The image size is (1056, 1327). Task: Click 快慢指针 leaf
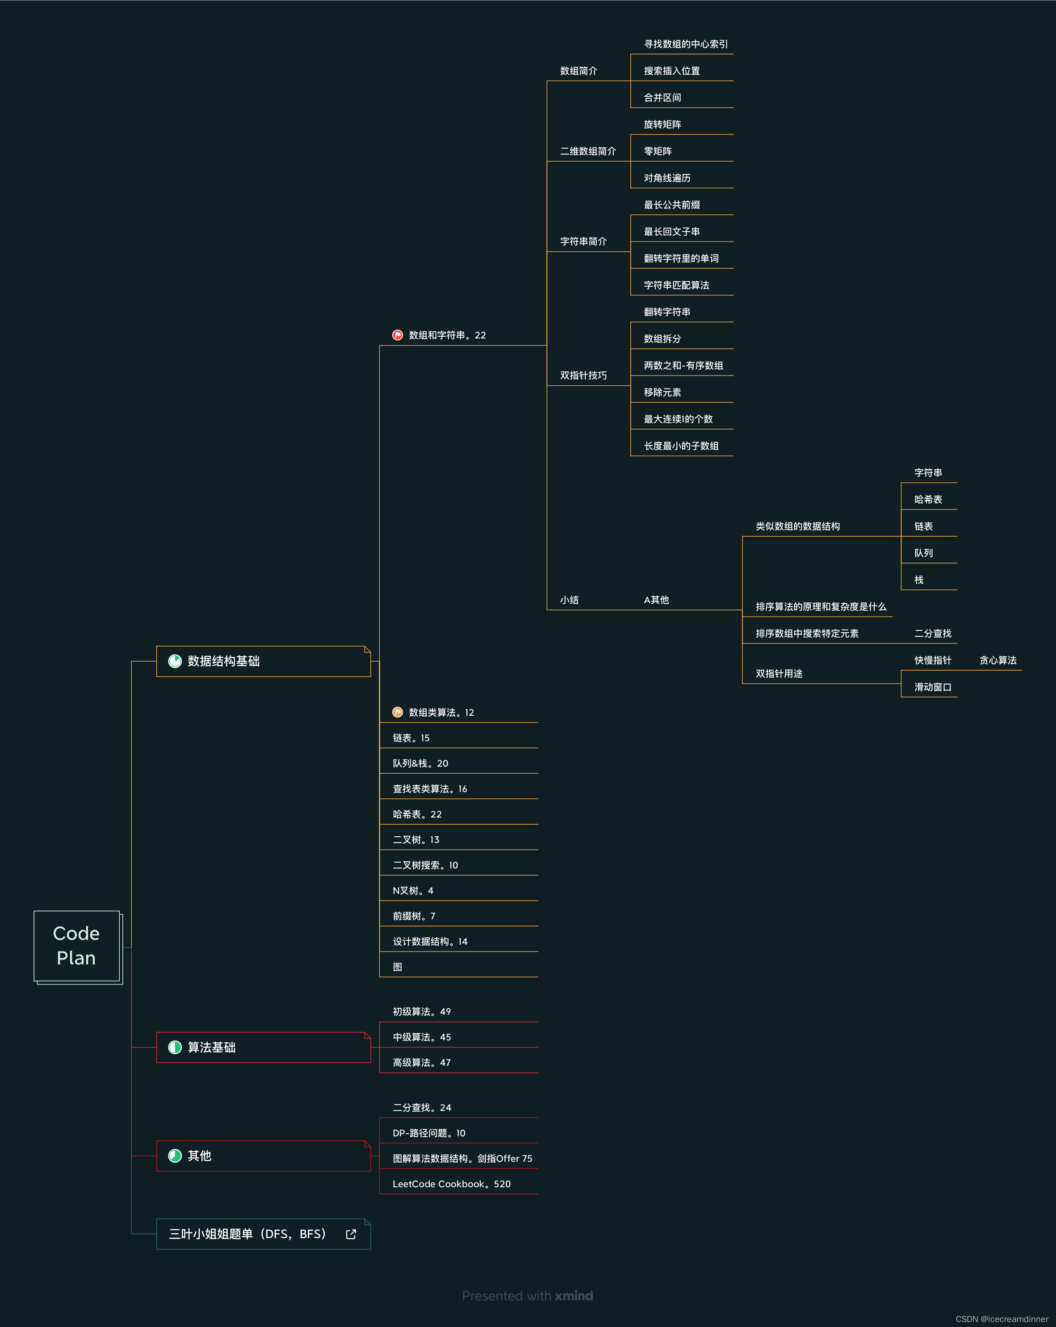coord(933,660)
